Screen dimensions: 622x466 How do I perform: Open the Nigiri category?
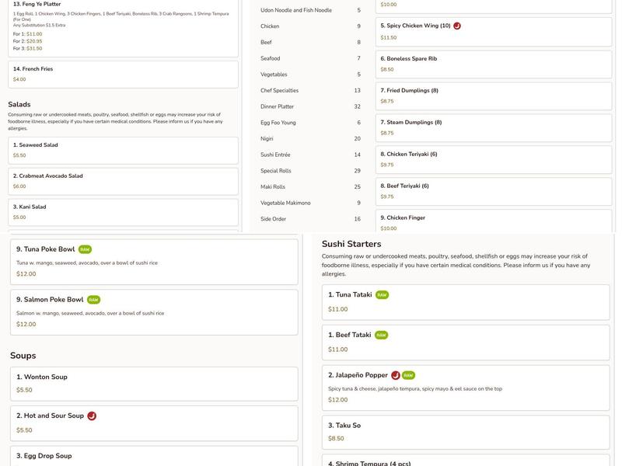coord(268,139)
